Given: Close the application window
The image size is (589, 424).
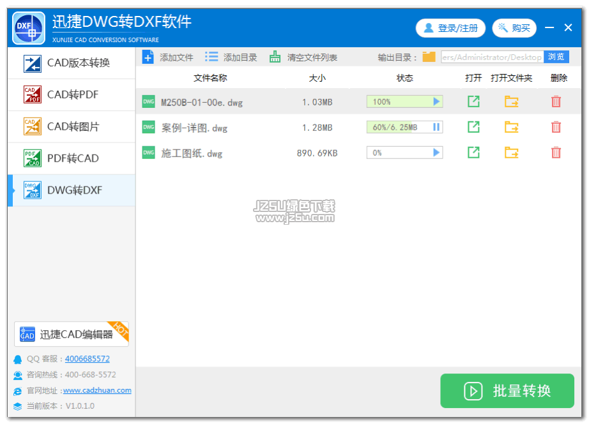Looking at the screenshot, I should 569,28.
